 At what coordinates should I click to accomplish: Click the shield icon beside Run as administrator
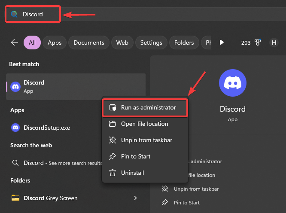[x=113, y=107]
